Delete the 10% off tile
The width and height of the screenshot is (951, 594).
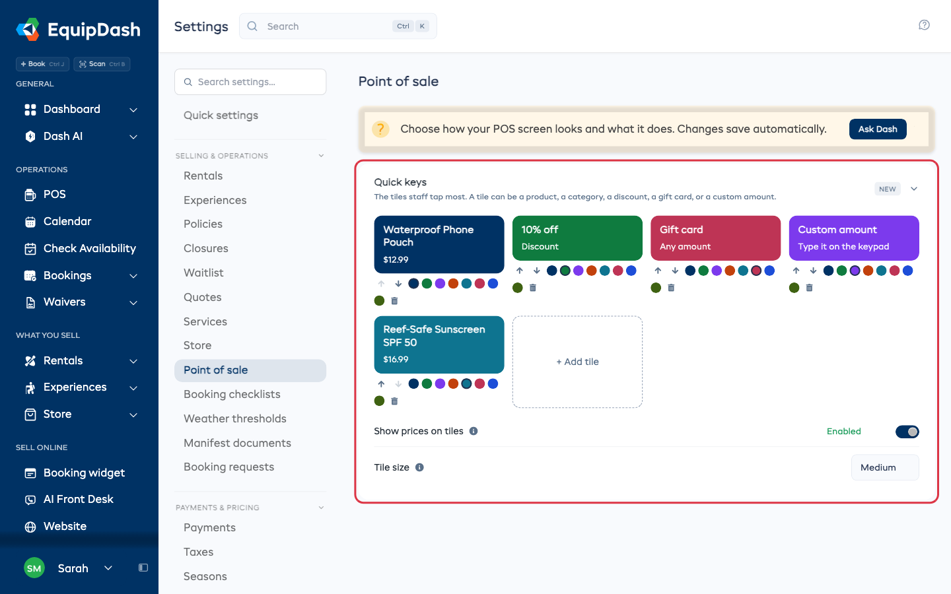tap(533, 288)
